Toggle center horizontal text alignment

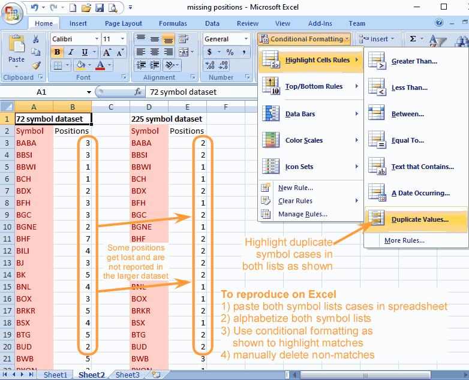tap(155, 52)
